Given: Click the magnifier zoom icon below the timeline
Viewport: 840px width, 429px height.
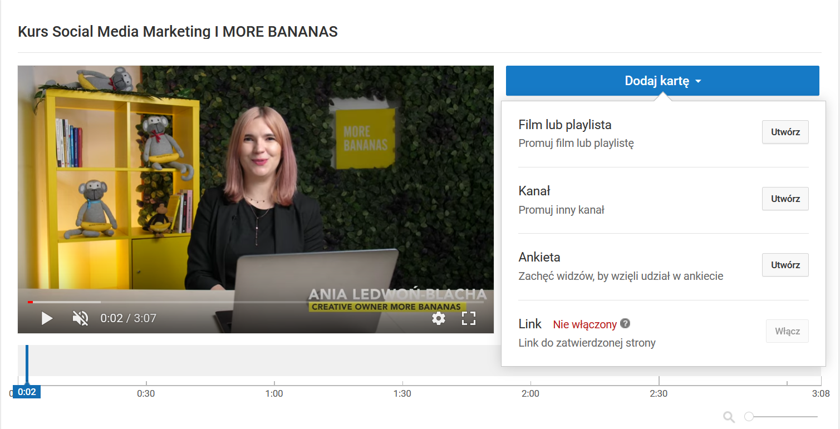Looking at the screenshot, I should [x=729, y=417].
